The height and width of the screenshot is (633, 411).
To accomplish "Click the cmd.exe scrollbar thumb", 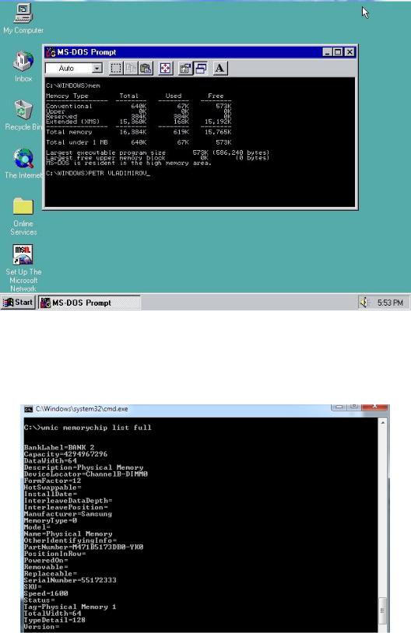I will point(382,610).
